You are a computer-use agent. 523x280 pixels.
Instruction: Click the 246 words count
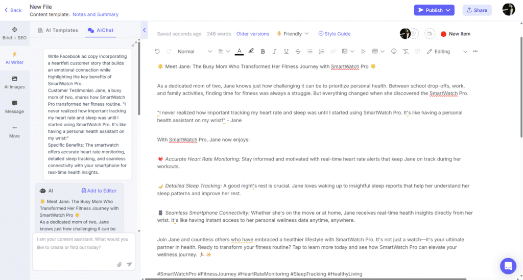219,34
